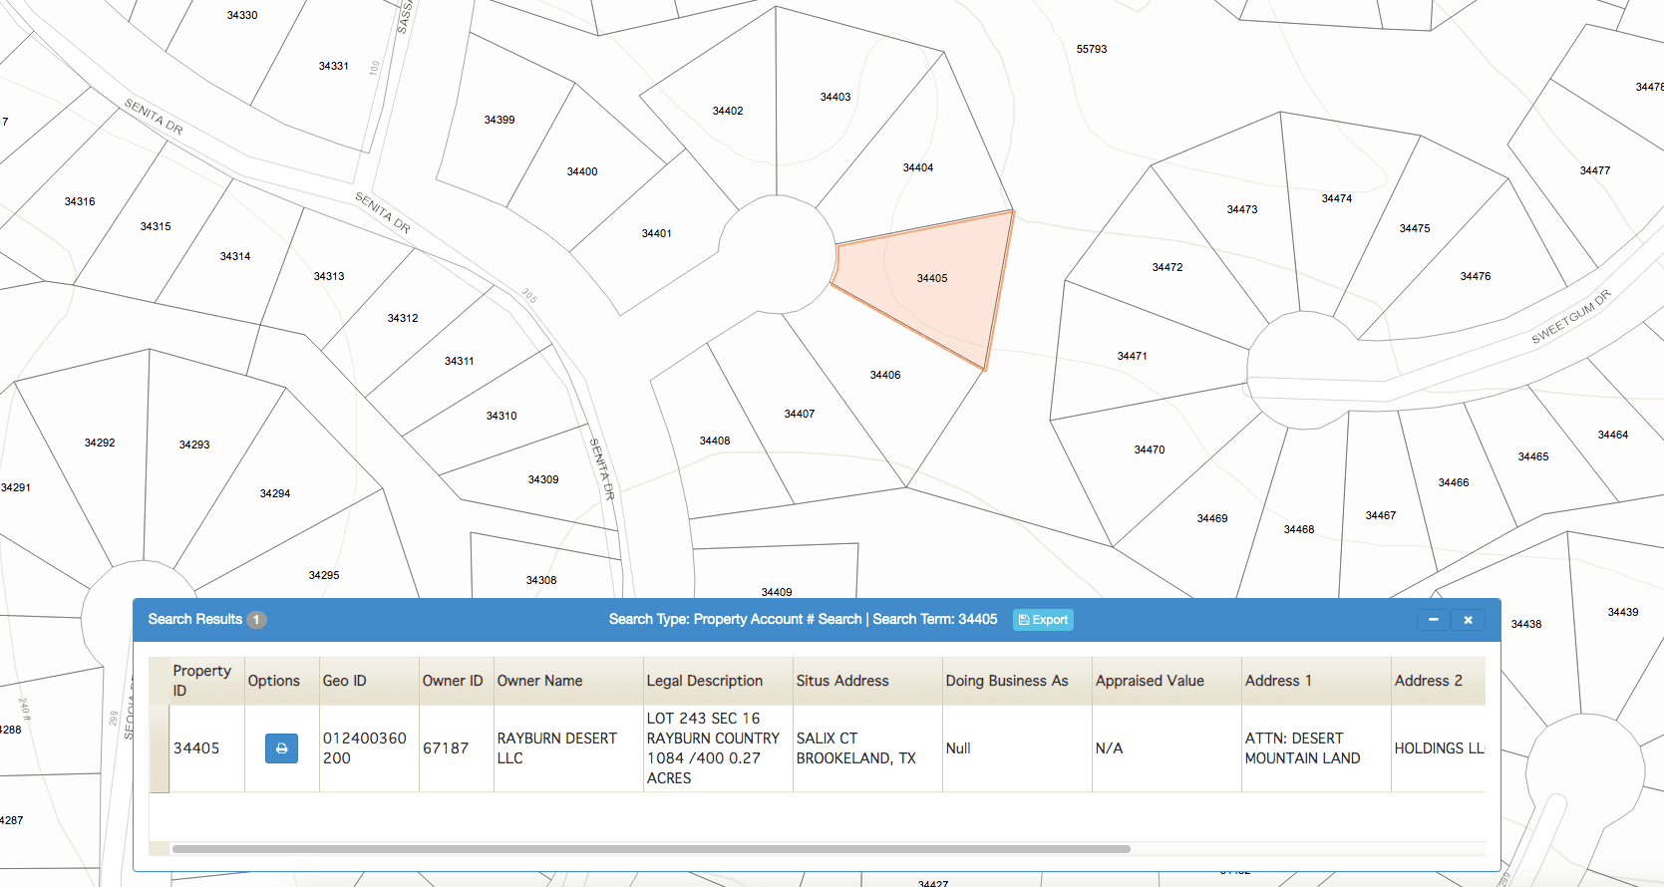Export the search results

click(1043, 620)
